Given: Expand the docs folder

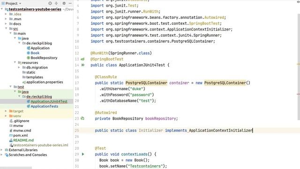Looking at the screenshot, I should [x=6, y=24].
